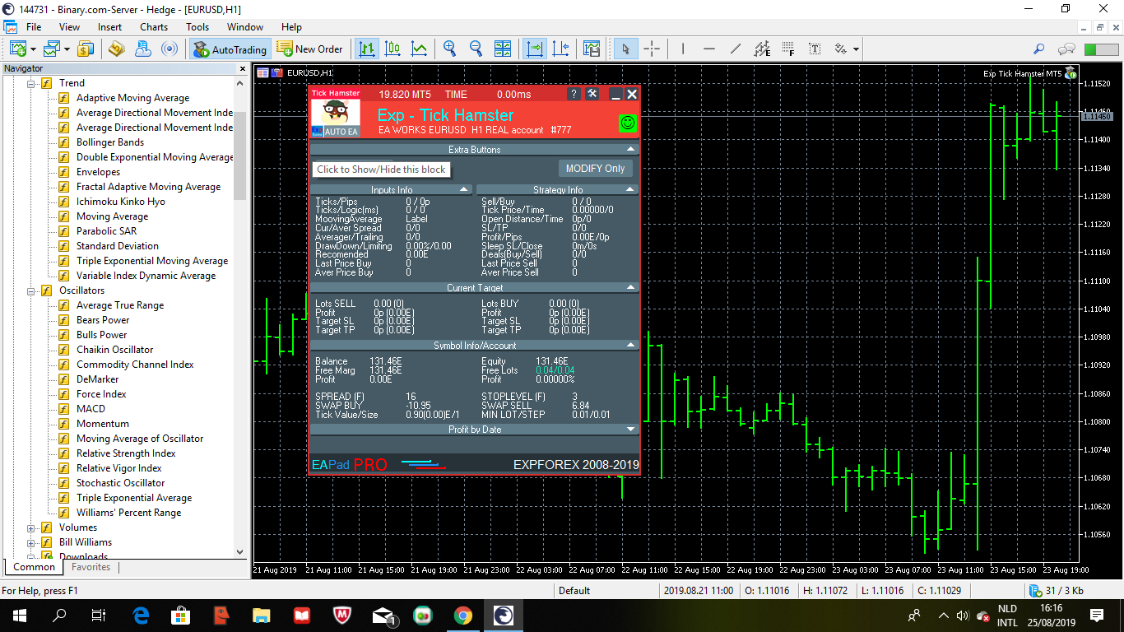Open Tick Hamster help question-mark button
This screenshot has height=632, width=1124.
point(574,94)
